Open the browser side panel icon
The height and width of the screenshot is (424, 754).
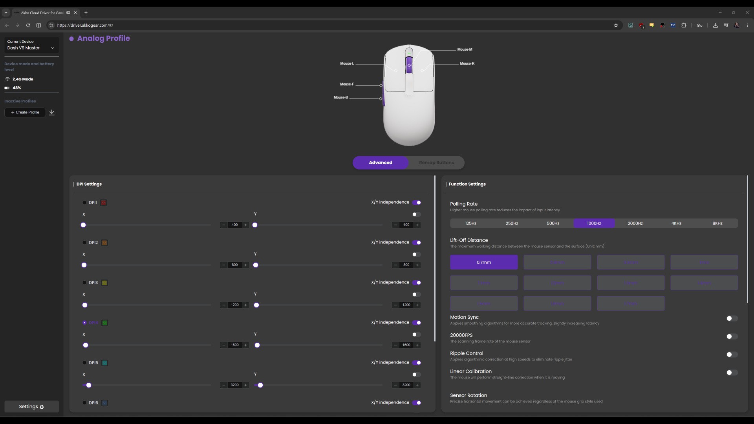pyautogui.click(x=38, y=25)
